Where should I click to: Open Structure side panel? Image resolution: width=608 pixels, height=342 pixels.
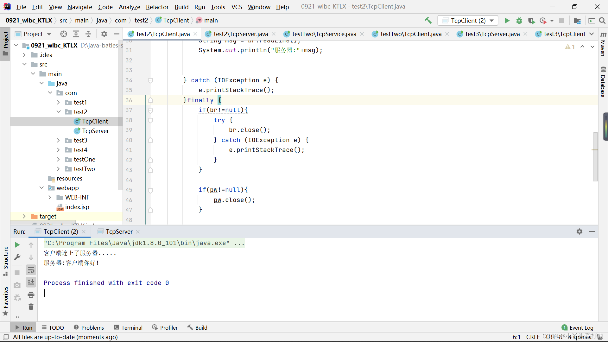[5, 261]
